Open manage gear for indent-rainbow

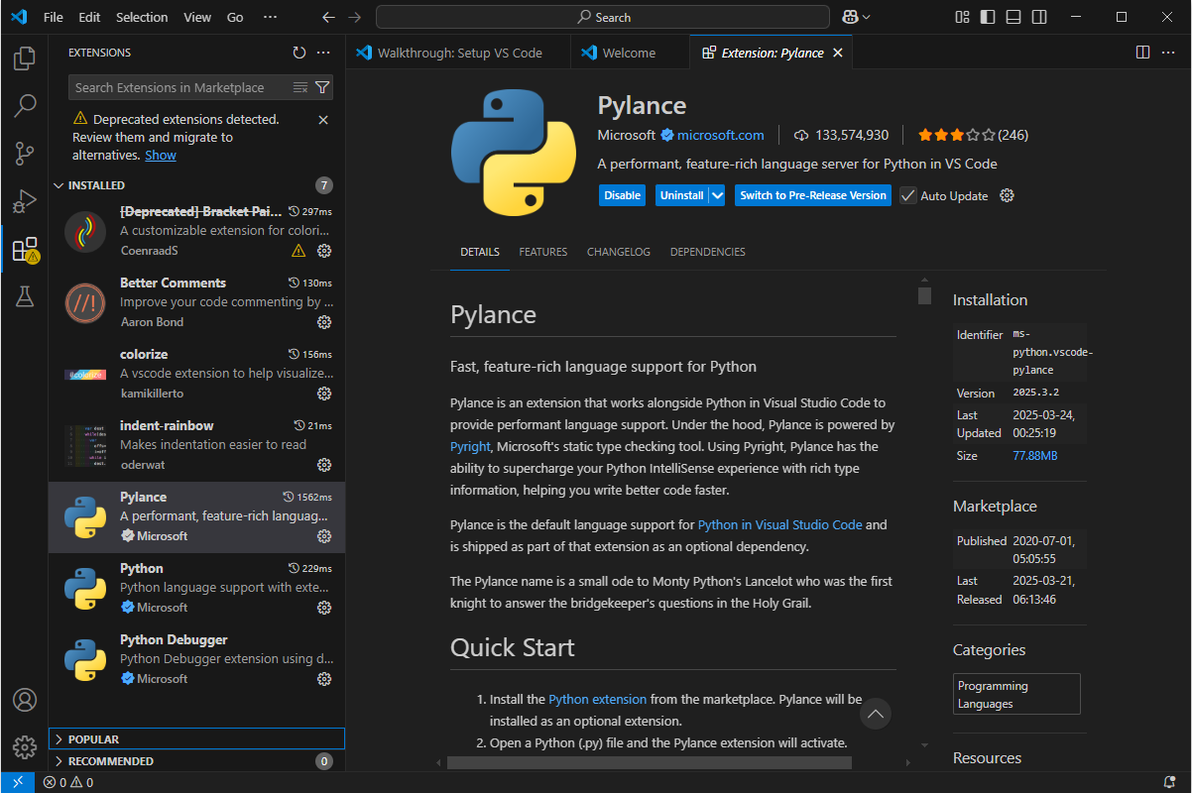tap(324, 465)
